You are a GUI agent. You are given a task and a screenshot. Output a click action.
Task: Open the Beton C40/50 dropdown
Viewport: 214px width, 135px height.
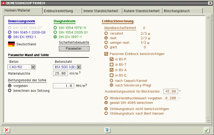[33, 67]
